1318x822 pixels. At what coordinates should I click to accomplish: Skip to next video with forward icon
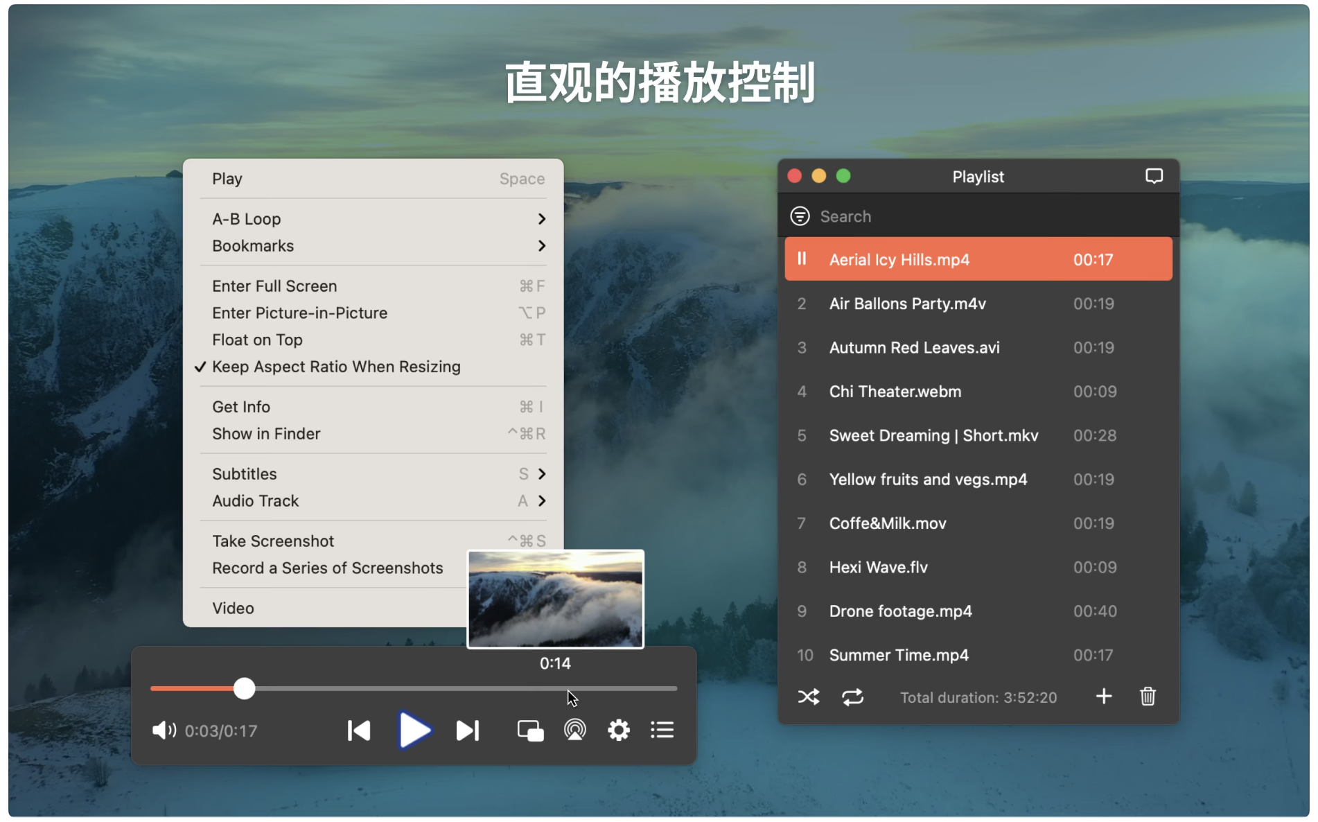pos(468,729)
